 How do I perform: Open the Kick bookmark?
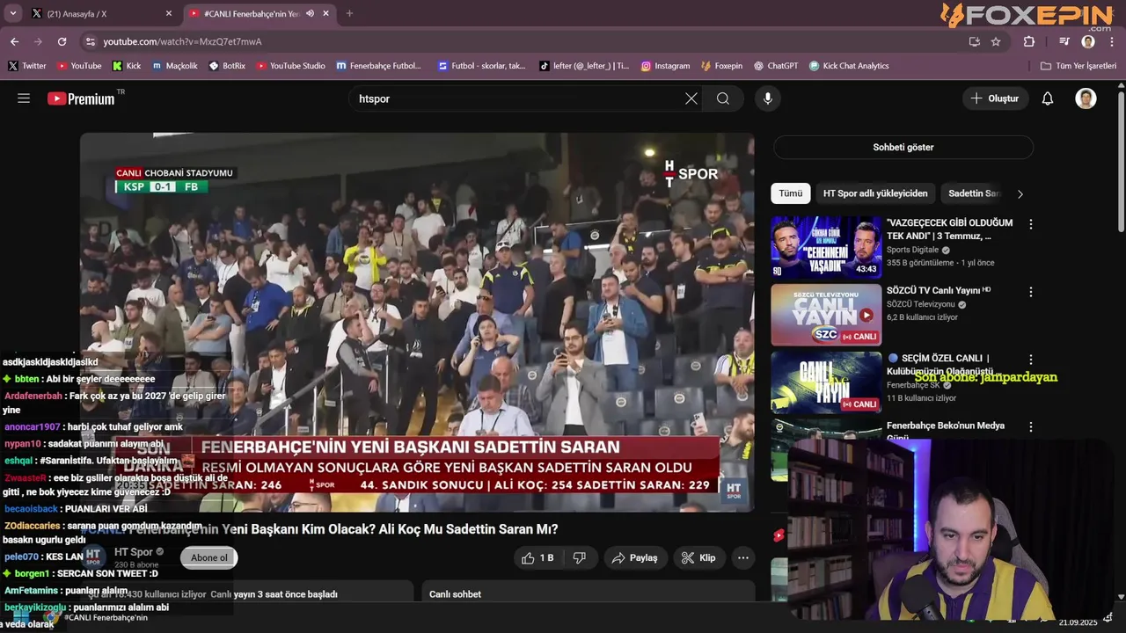[x=127, y=66]
